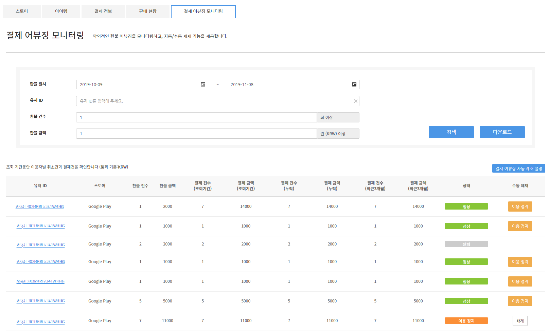Open the 결제 정보 tab
549x334 pixels.
[x=103, y=11]
